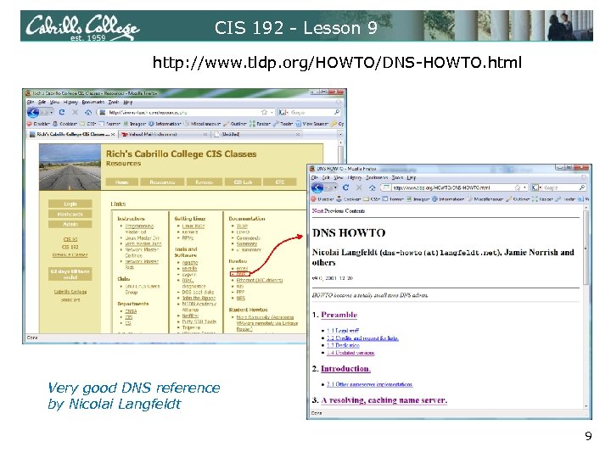This screenshot has width=611, height=458.
Task: Click the Stop X in Resources window
Action: pyautogui.click(x=76, y=112)
